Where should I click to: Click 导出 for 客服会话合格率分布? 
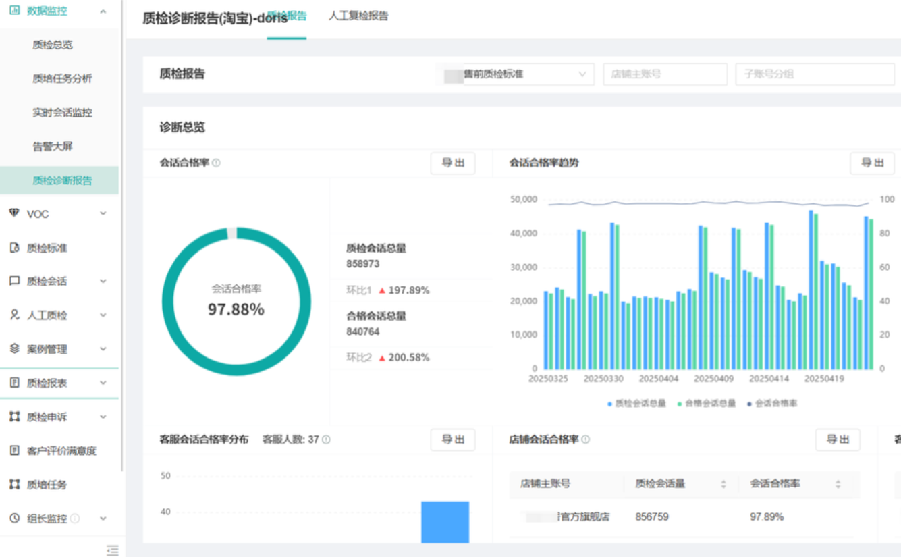[452, 440]
